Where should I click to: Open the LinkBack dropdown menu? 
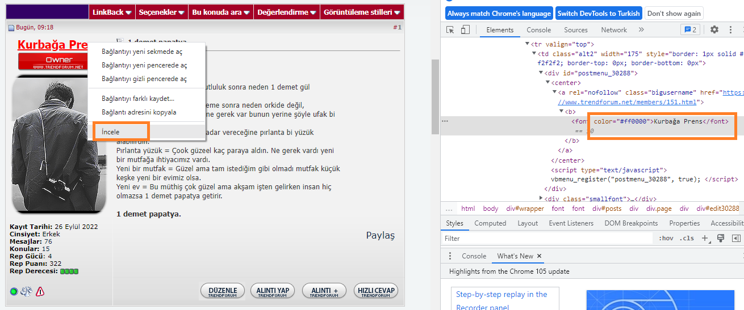(112, 12)
